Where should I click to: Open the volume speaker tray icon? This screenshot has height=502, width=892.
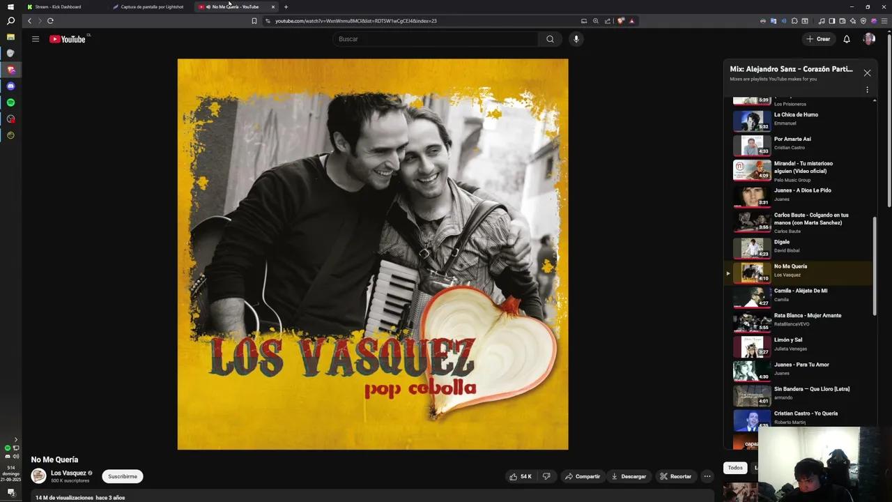point(16,456)
